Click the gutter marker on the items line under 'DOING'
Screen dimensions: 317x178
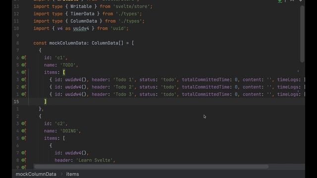24,138
